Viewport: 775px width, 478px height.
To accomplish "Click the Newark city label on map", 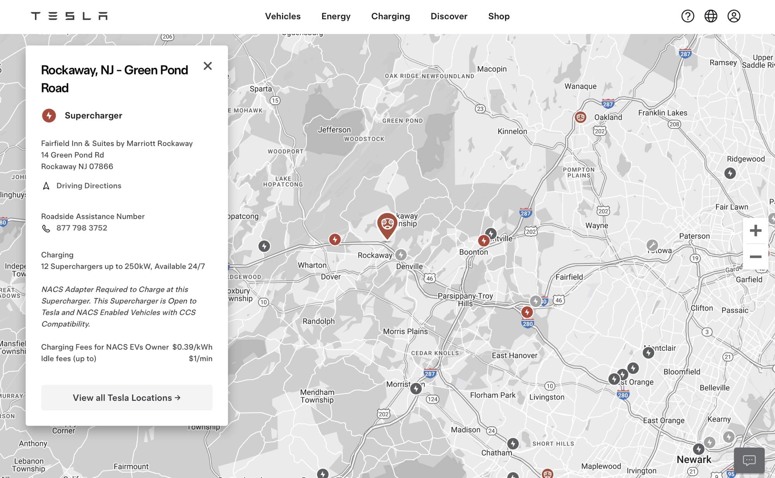I will point(694,460).
